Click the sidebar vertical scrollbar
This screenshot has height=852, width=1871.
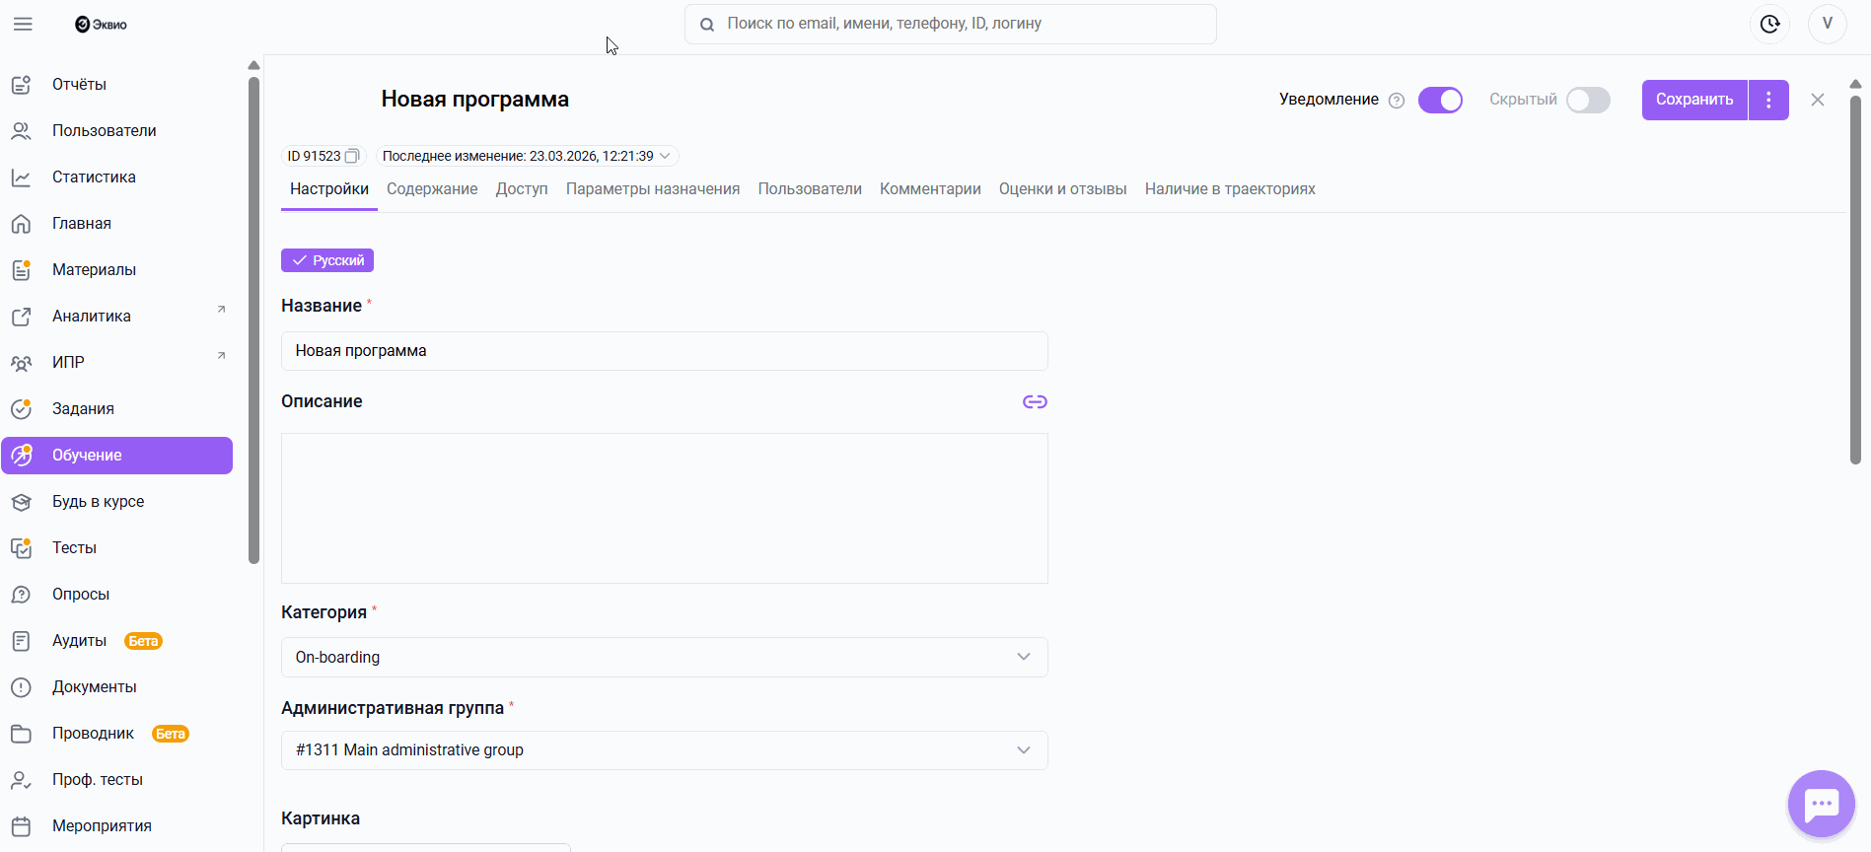coord(253,316)
